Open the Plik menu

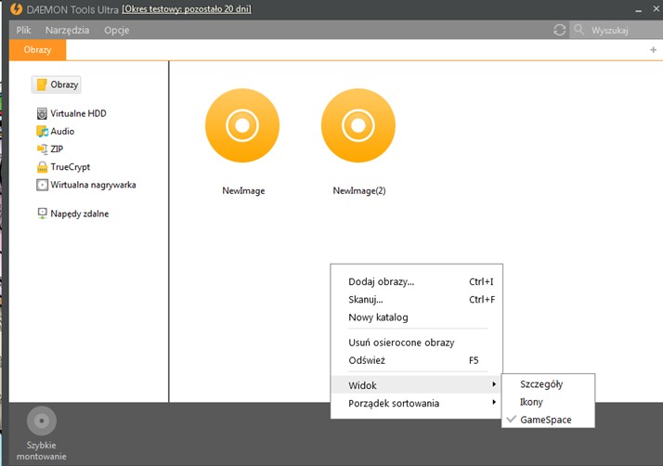click(x=24, y=30)
